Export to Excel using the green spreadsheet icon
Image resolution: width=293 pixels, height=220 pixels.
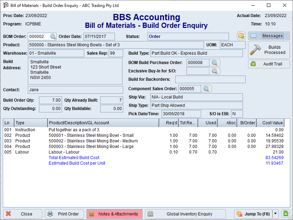point(285,213)
